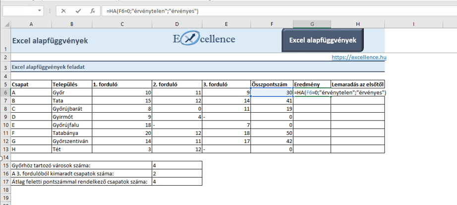Select the Győr cell
The height and width of the screenshot is (205, 457).
tap(72, 92)
